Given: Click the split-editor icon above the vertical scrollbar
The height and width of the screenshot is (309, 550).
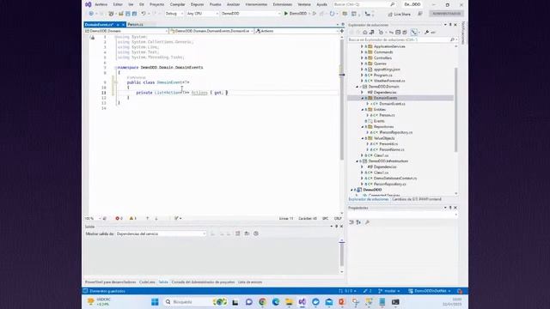Looking at the screenshot, I should [342, 31].
